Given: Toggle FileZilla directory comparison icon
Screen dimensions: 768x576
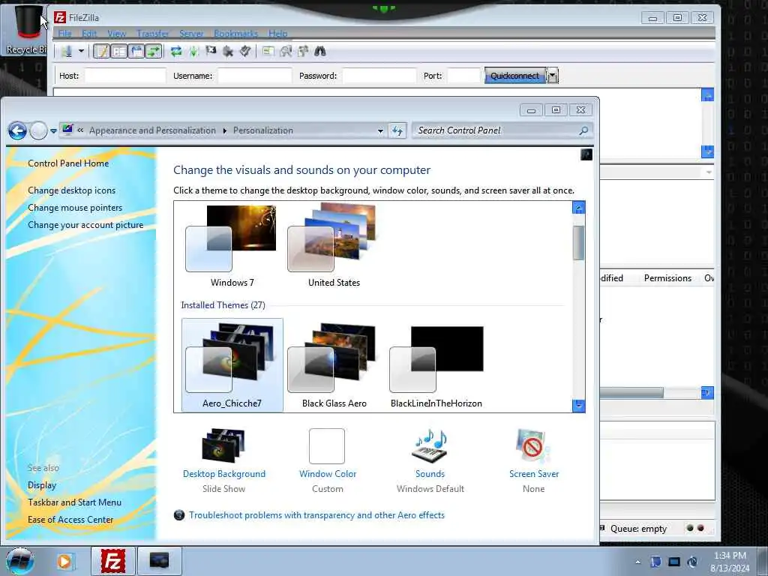Looking at the screenshot, I should click(x=286, y=51).
